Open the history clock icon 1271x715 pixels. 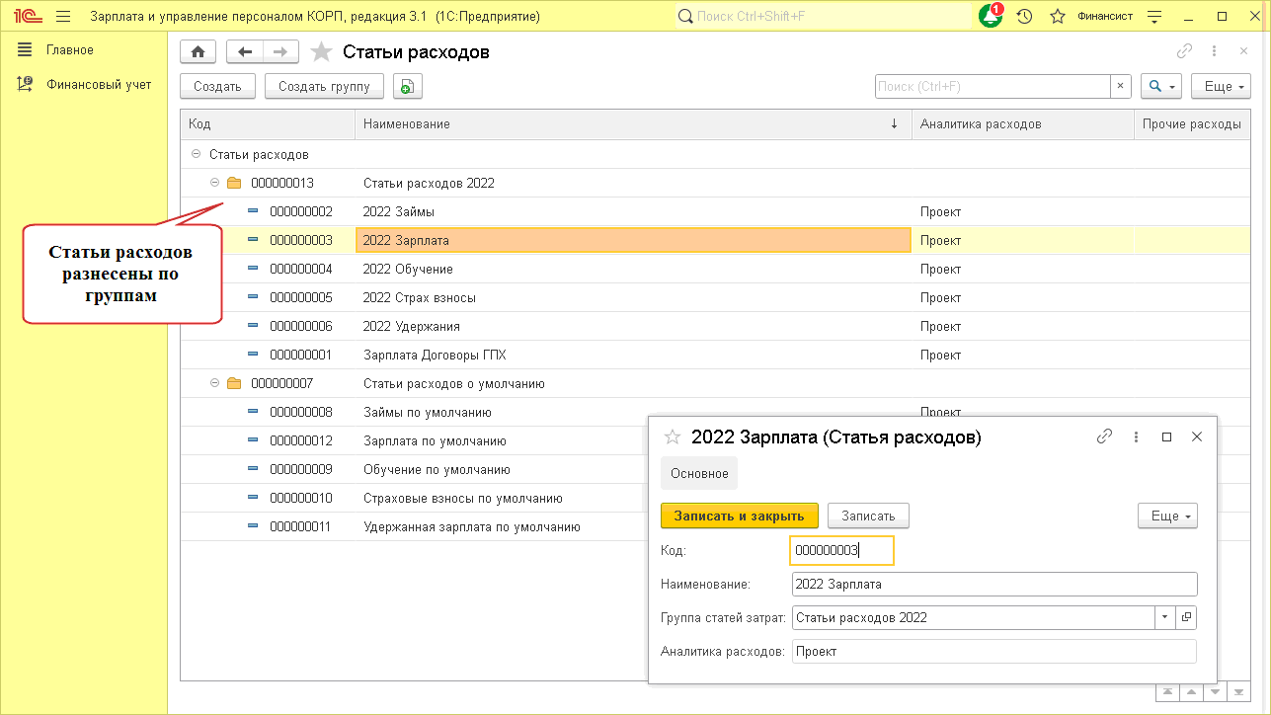(x=1025, y=17)
